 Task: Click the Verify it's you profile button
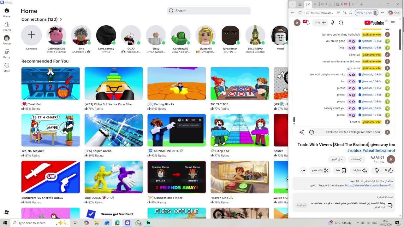(x=366, y=13)
